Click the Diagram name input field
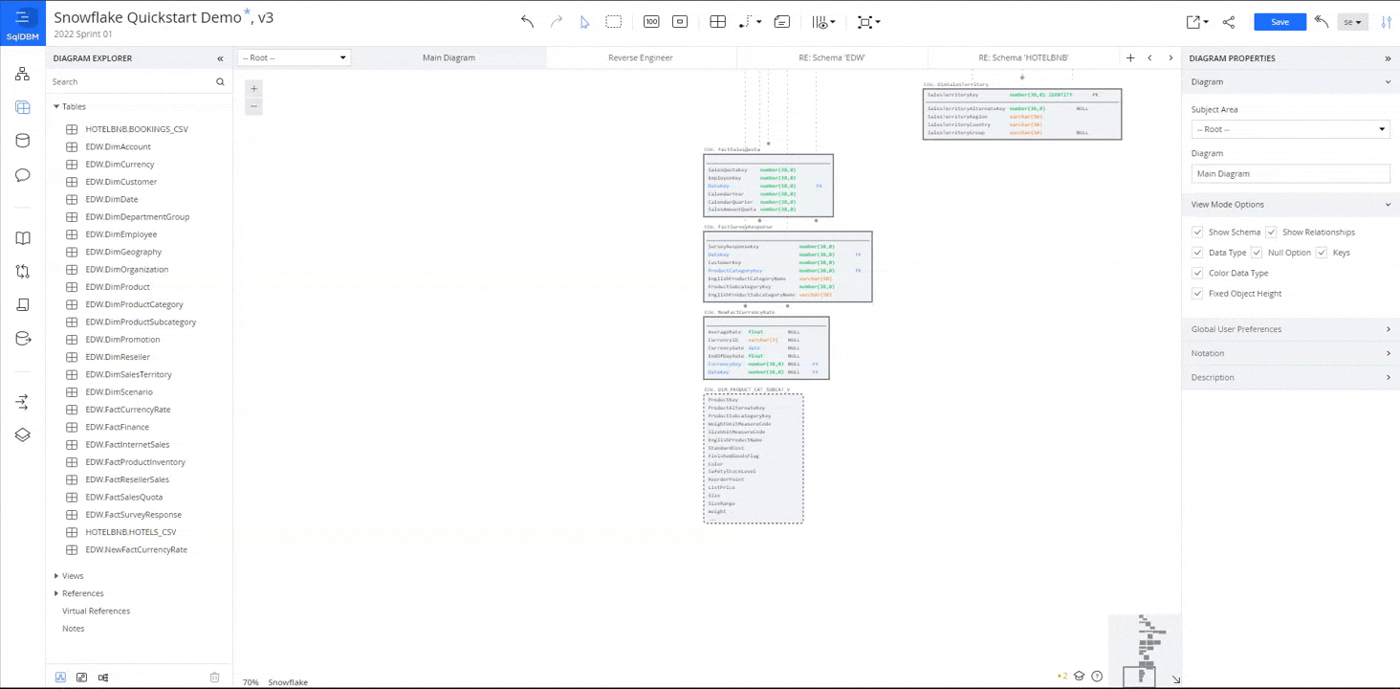Screen dimensions: 1400x689 click(x=1290, y=174)
